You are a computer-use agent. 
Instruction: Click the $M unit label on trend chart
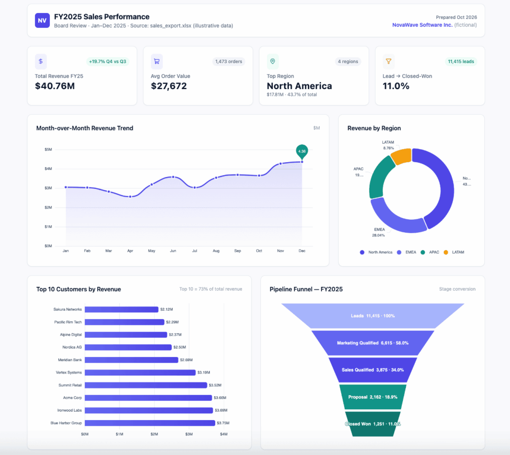[316, 128]
